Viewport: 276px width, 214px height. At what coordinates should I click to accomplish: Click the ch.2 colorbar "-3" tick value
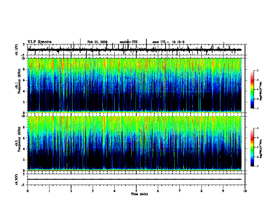[257, 128]
